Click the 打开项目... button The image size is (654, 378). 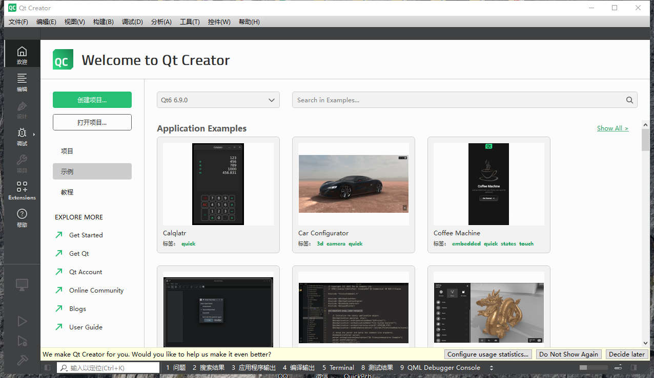pos(92,122)
